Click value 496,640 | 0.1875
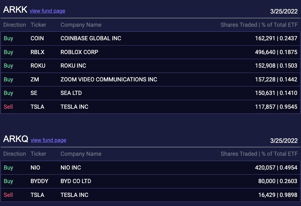This screenshot has height=206, width=301. pyautogui.click(x=276, y=52)
